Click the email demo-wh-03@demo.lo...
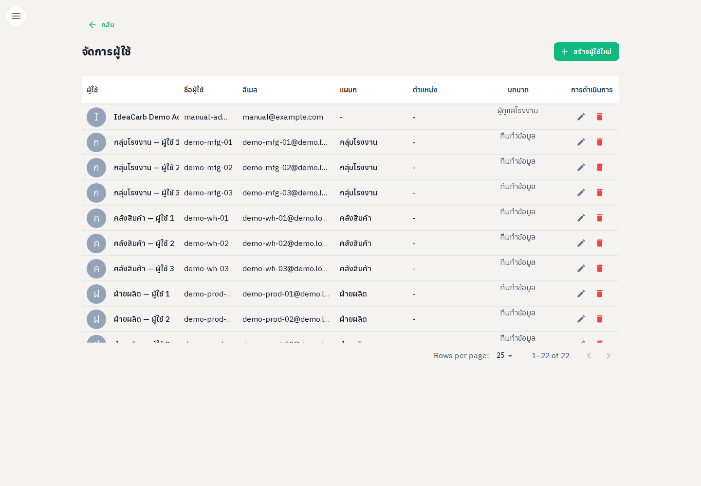Viewport: 701px width, 486px height. tap(285, 269)
